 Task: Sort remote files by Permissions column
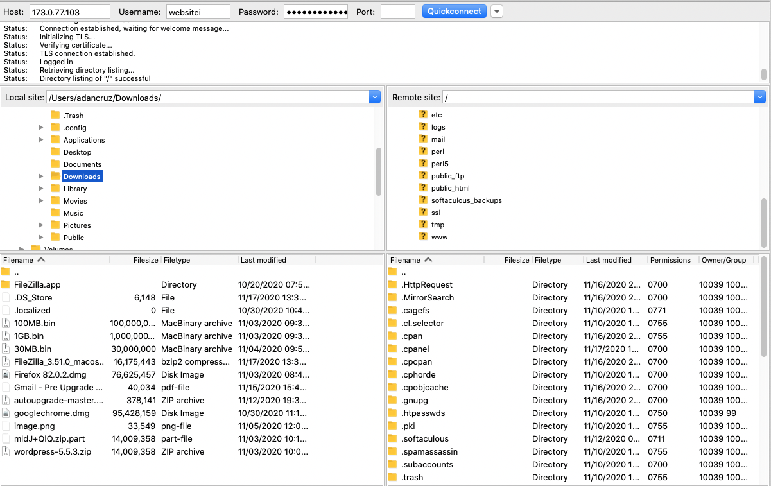(x=670, y=260)
